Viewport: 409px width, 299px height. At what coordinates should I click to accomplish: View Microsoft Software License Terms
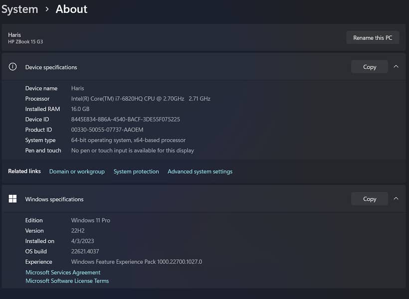[x=67, y=281]
